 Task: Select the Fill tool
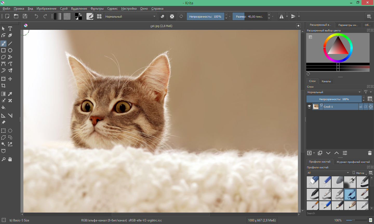[x=3, y=107]
